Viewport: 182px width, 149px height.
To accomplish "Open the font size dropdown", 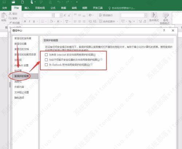I will click(61, 15).
